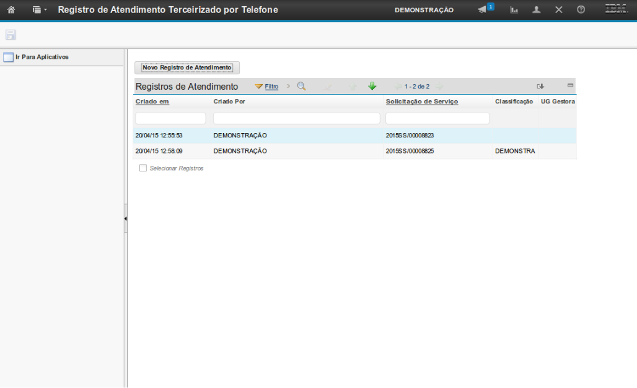This screenshot has height=388, width=637.
Task: Open the reports chart icon
Action: coord(514,10)
